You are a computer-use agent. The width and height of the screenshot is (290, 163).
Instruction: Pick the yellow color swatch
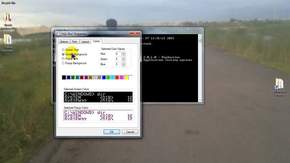(x=126, y=77)
